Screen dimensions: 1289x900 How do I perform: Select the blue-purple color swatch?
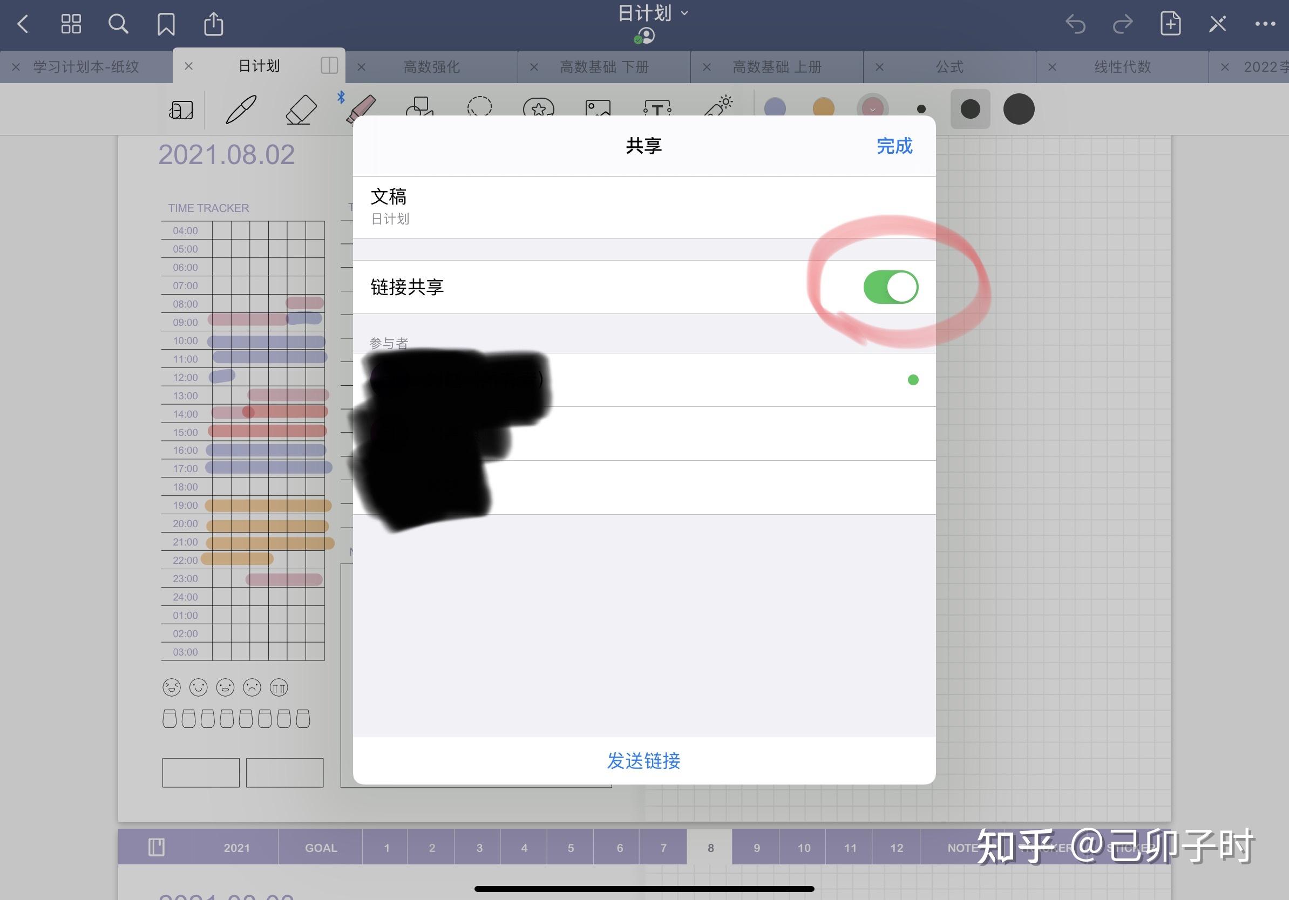(775, 108)
